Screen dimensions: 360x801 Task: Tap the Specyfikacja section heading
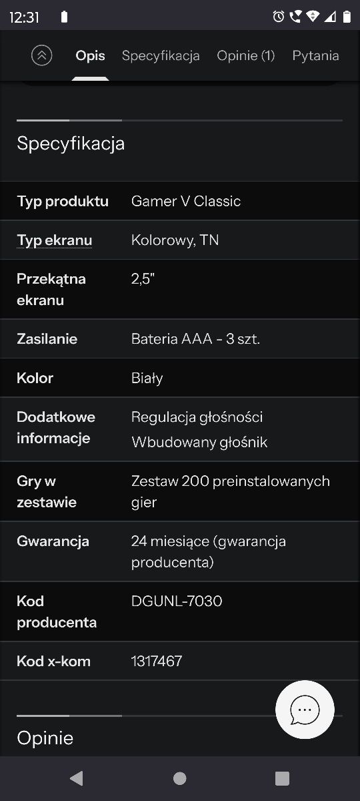click(71, 144)
